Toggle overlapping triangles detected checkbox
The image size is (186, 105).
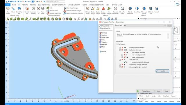[x=120, y=65]
